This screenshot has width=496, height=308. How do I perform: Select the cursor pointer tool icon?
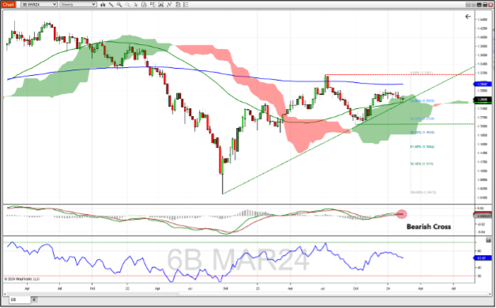(x=136, y=5)
